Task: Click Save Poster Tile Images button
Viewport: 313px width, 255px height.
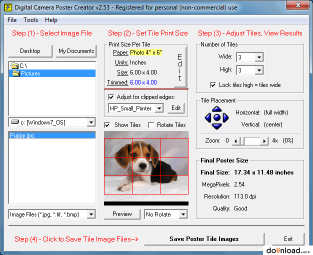Action: pyautogui.click(x=204, y=239)
